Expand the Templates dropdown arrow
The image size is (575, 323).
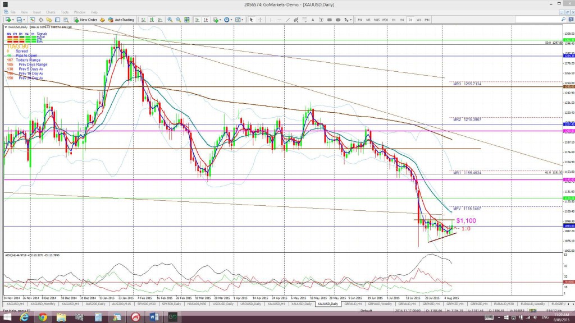(243, 20)
